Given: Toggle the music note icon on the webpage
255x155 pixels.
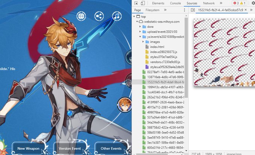Looking at the screenshot, I should pos(117,16).
